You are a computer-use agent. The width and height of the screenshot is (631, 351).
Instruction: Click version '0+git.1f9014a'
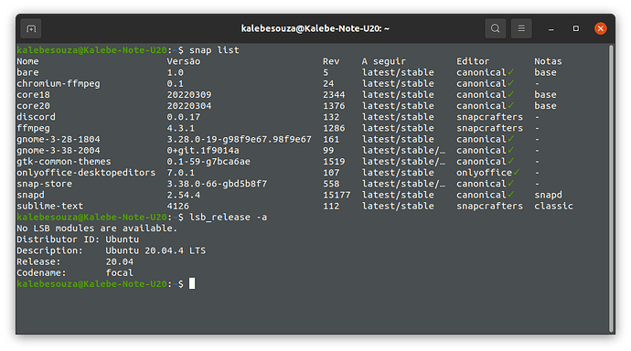(203, 151)
